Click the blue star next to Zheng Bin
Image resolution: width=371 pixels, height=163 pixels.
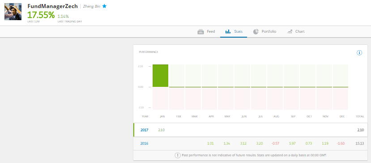(104, 6)
